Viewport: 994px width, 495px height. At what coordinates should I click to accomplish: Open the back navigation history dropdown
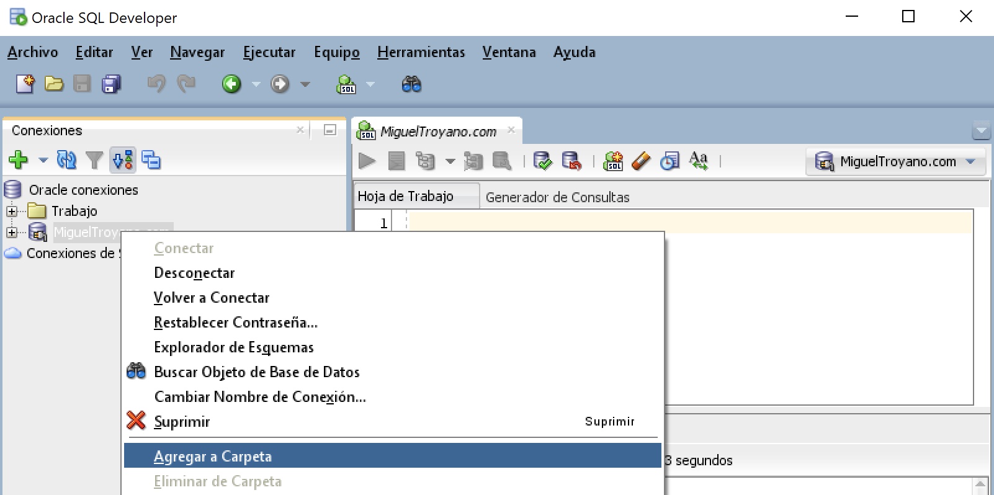(256, 84)
